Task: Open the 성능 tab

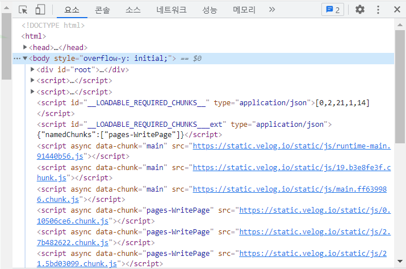Action: tap(210, 10)
